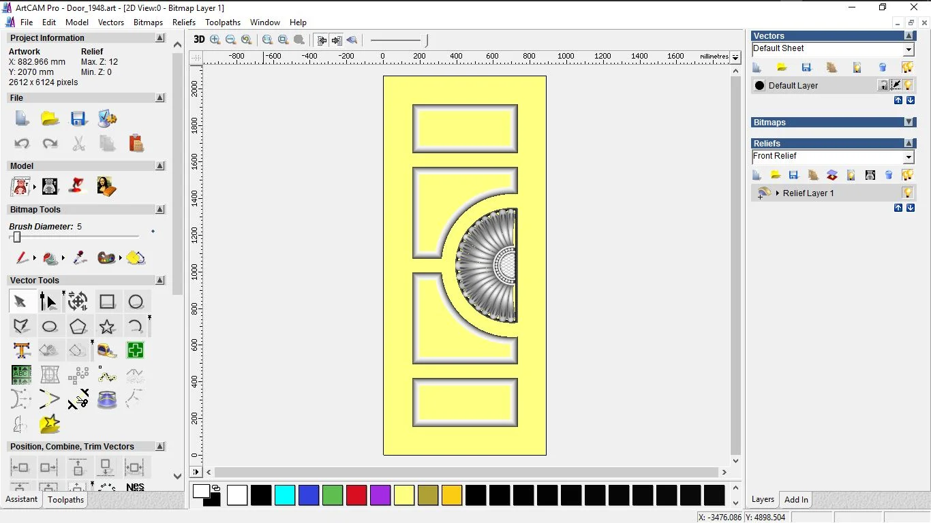This screenshot has width=931, height=523.
Task: Open the Front Relief dropdown
Action: tap(909, 157)
